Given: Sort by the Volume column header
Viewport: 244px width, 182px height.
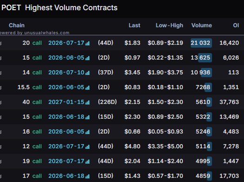Looking at the screenshot, I should coord(202,25).
